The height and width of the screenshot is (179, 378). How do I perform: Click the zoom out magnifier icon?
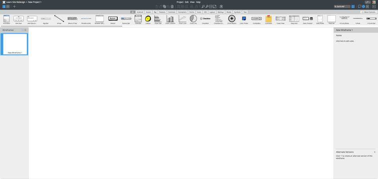[203, 7]
